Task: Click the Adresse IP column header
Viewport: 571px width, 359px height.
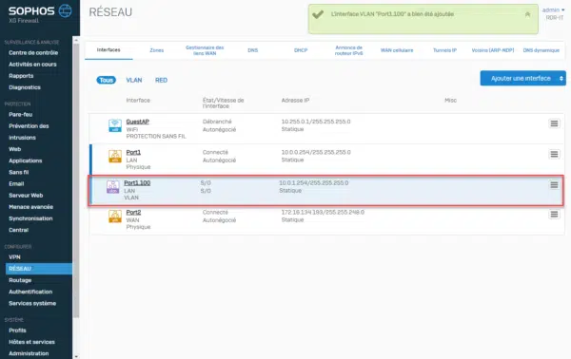Action: click(x=295, y=101)
